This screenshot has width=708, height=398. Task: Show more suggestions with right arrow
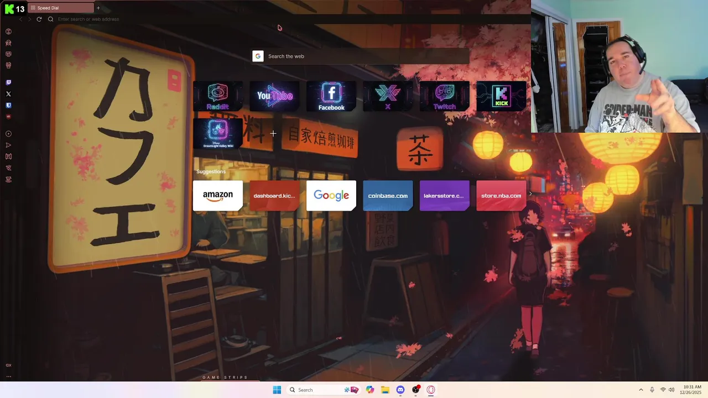[530, 194]
